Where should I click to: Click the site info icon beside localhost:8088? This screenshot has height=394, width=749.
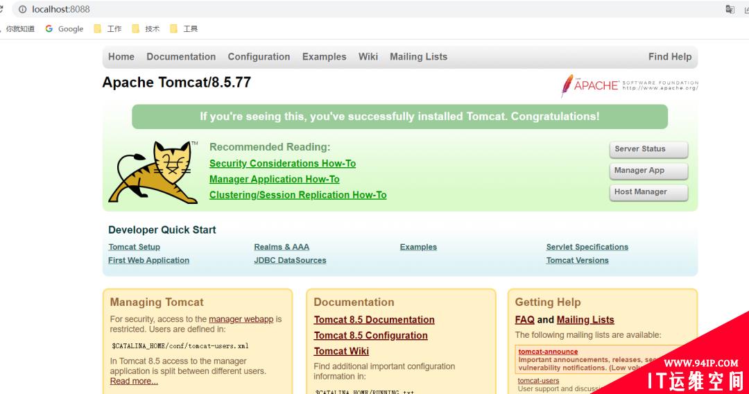22,10
